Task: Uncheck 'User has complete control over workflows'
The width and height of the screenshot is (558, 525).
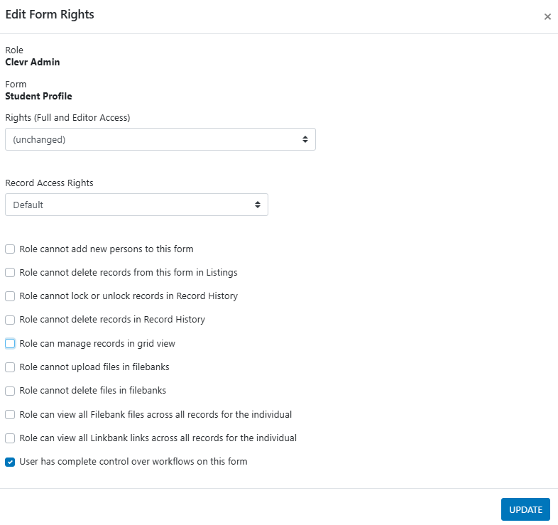Action: 10,462
